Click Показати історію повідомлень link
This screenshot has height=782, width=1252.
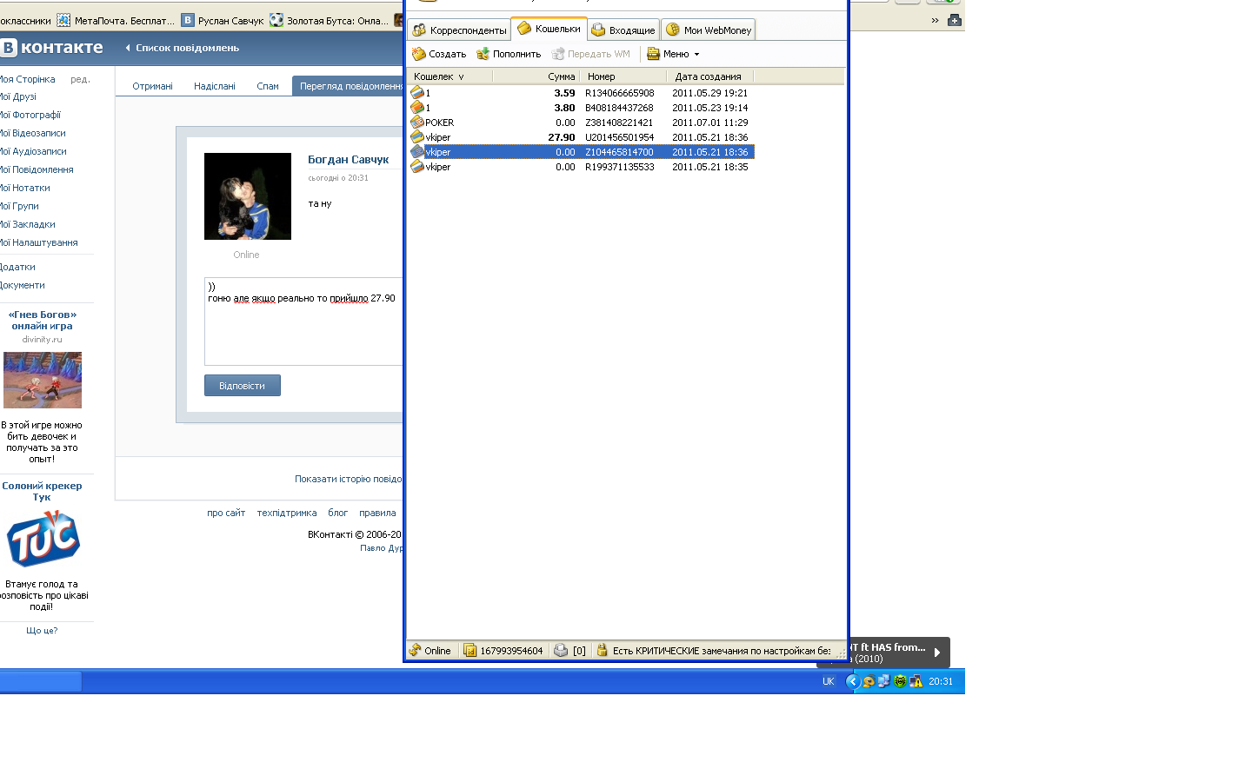pos(348,479)
